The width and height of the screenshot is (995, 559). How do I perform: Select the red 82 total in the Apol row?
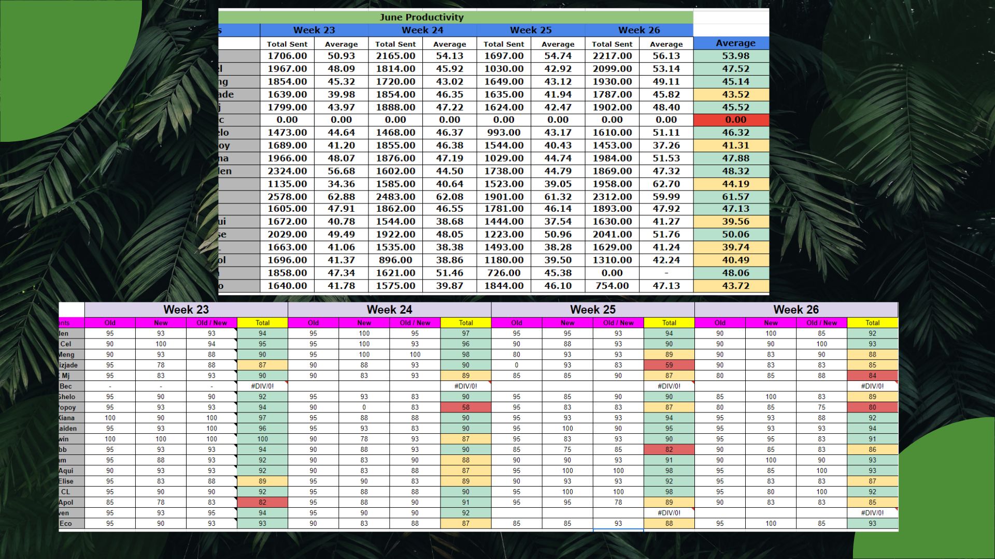pos(262,502)
